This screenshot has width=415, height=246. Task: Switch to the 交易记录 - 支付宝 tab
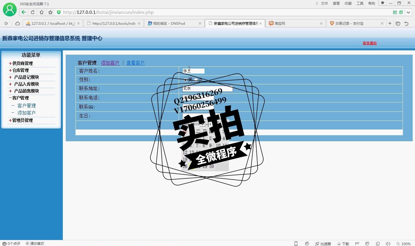pos(356,23)
